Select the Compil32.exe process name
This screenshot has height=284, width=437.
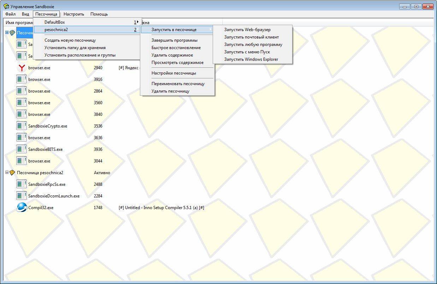[x=41, y=208]
